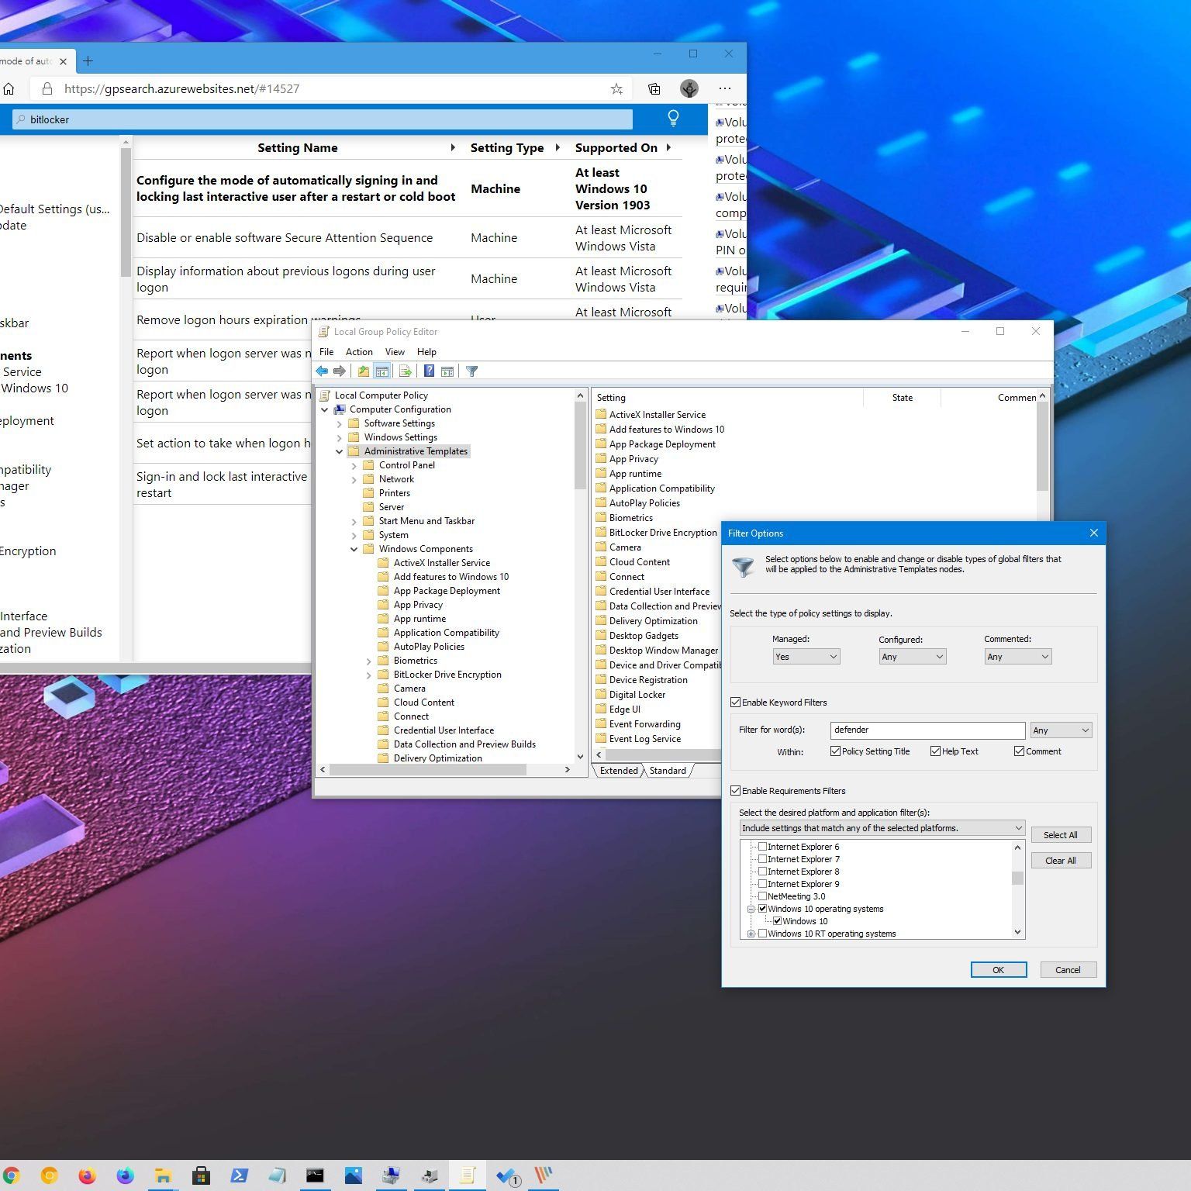Click OK in Filter Options
The image size is (1191, 1191).
[998, 970]
